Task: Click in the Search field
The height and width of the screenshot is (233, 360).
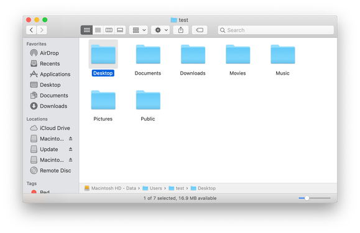Action: [x=275, y=30]
